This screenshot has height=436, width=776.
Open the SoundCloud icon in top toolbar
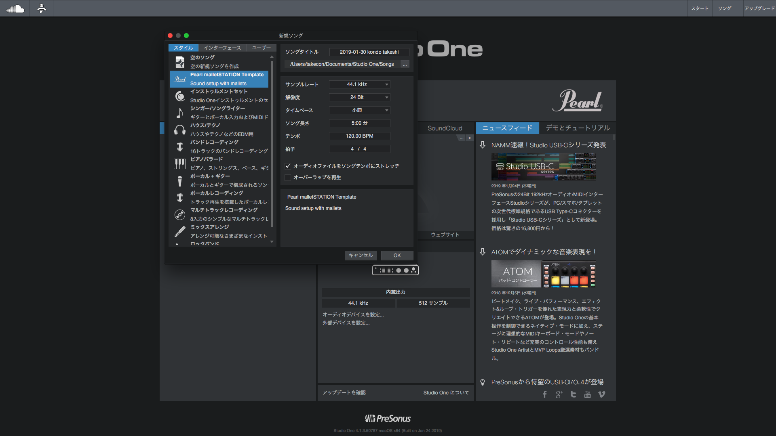tap(15, 8)
